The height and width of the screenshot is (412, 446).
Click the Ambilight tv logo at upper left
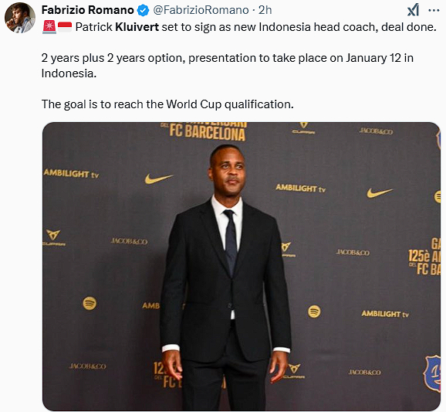point(71,173)
